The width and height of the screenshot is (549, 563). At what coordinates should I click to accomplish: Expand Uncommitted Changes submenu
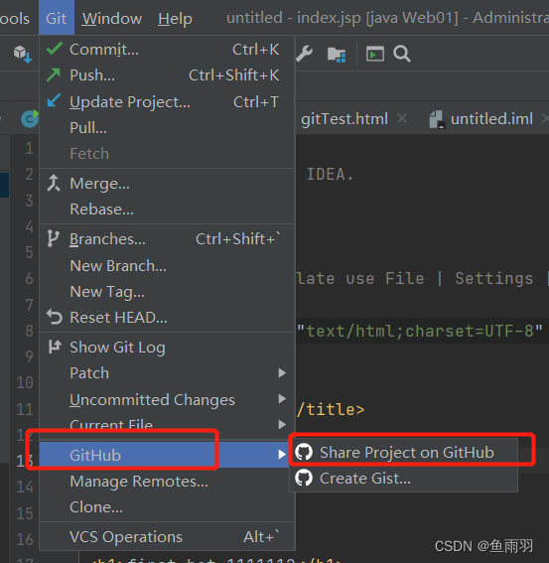pyautogui.click(x=167, y=399)
